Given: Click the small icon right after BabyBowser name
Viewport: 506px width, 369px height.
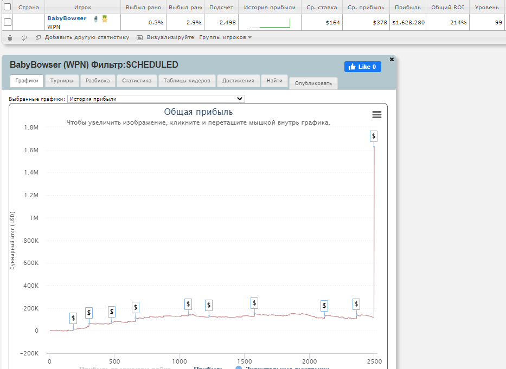Looking at the screenshot, I should tap(95, 18).
